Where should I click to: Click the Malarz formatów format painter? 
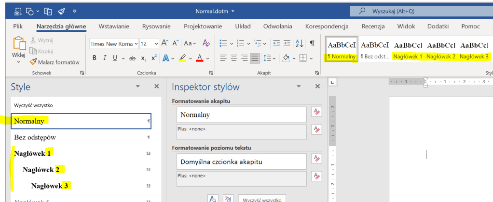tap(54, 62)
